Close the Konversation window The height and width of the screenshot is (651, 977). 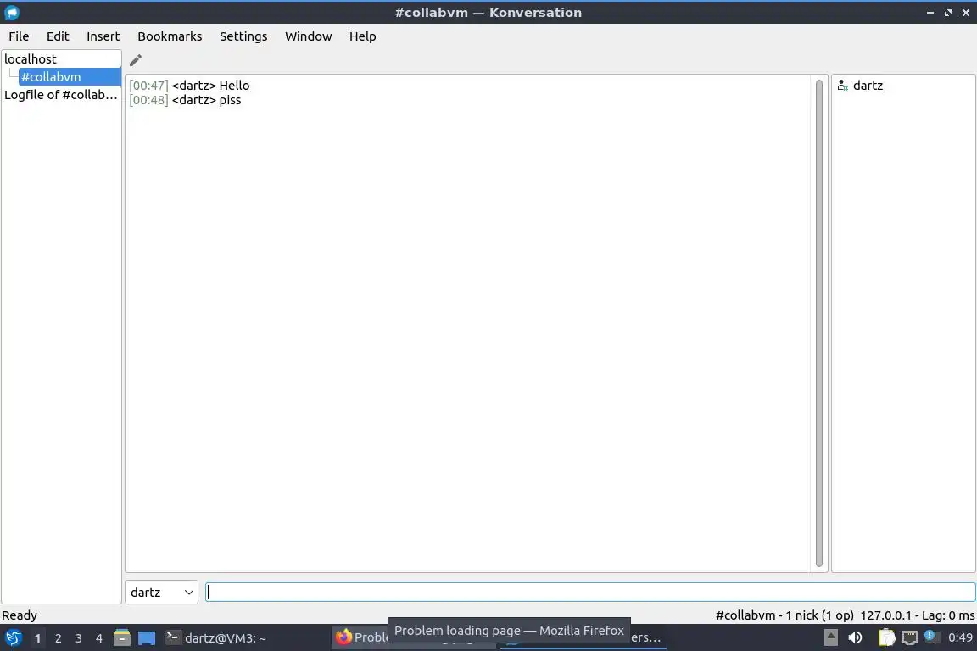[x=966, y=13]
